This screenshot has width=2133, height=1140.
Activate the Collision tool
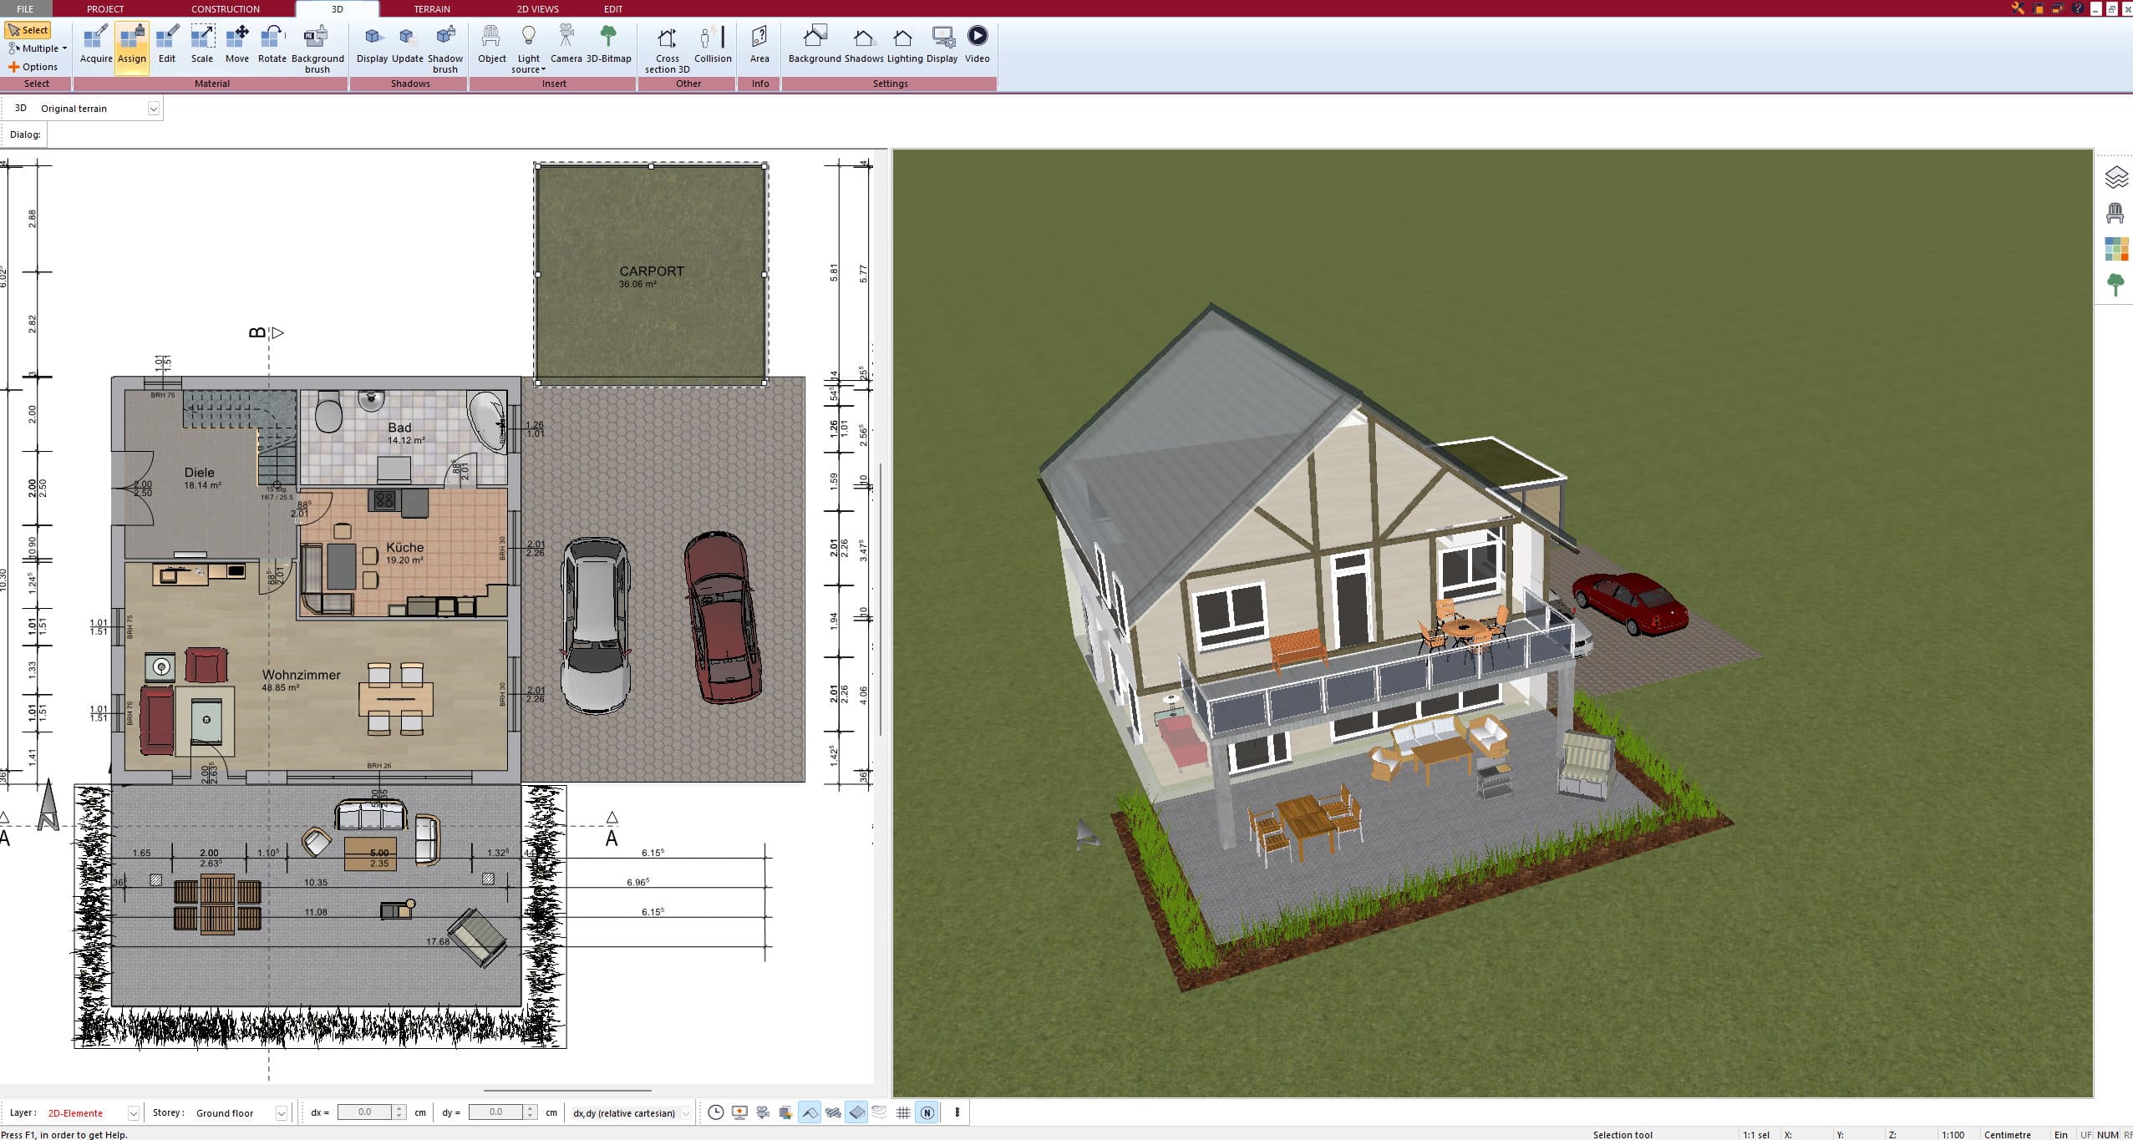[x=712, y=44]
